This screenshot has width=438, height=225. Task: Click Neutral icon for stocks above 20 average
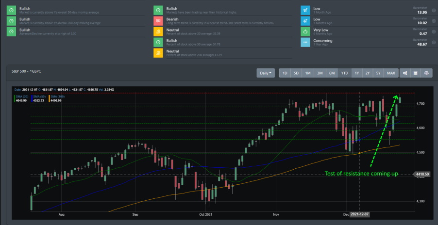(x=158, y=32)
